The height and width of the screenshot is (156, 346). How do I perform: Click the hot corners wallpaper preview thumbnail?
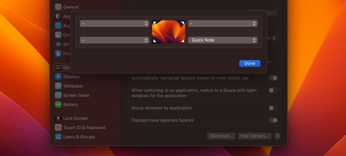pos(169,32)
